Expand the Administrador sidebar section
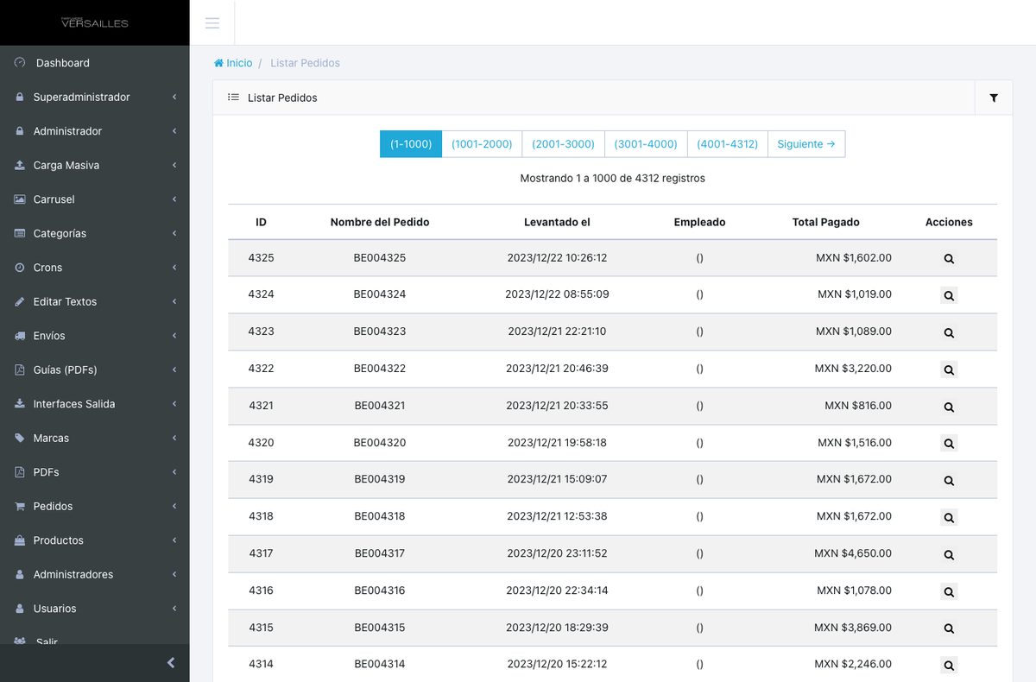The height and width of the screenshot is (682, 1036). click(95, 131)
